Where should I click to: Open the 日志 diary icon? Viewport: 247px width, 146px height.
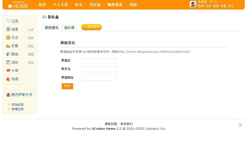tap(8, 37)
